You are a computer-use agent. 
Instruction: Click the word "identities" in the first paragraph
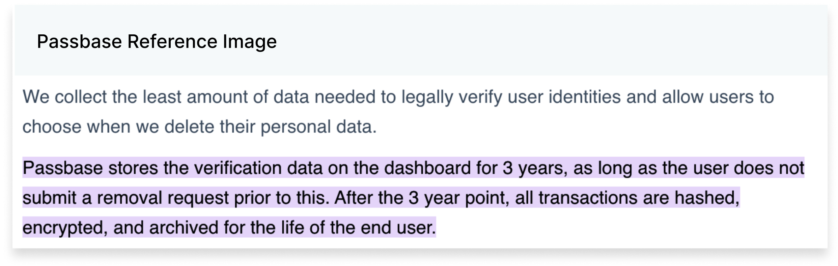(x=584, y=97)
